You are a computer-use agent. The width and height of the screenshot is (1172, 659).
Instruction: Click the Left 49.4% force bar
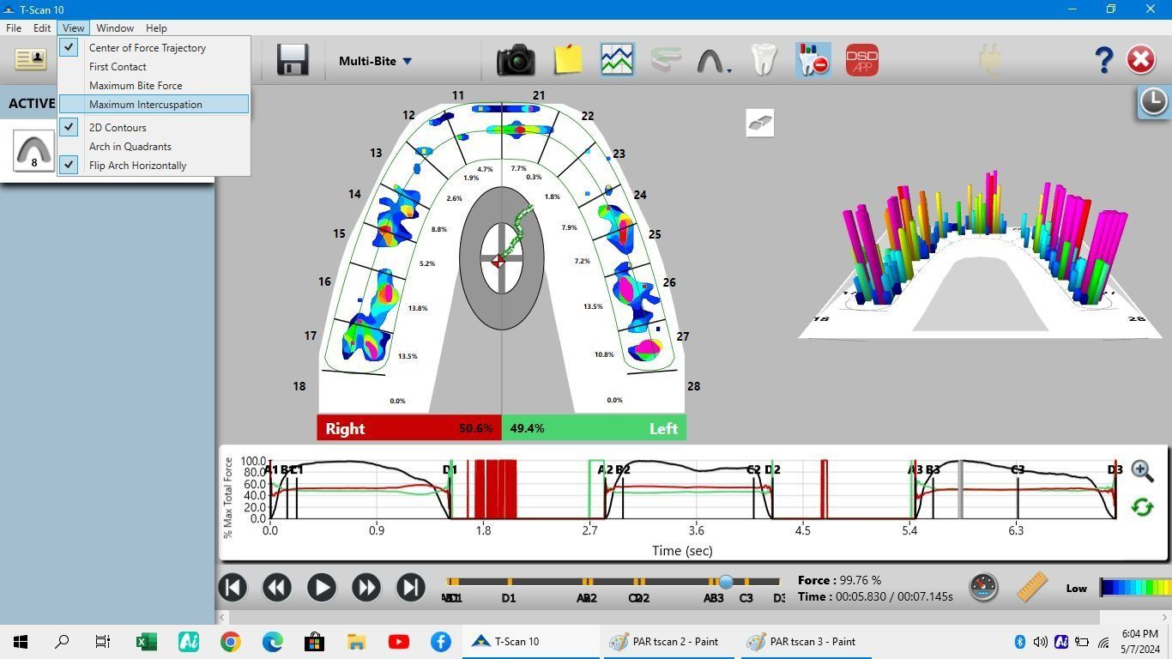click(x=594, y=428)
